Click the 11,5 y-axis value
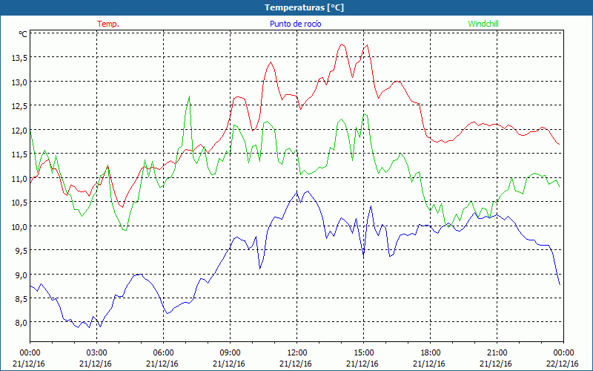 point(19,154)
